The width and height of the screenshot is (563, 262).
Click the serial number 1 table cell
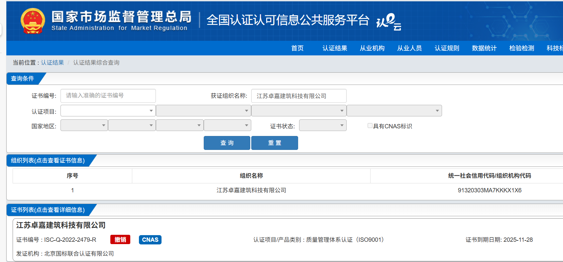[72, 190]
